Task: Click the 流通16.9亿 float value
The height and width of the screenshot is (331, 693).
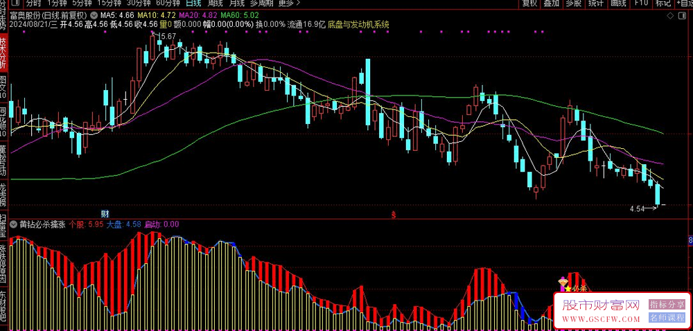Action: coord(306,24)
